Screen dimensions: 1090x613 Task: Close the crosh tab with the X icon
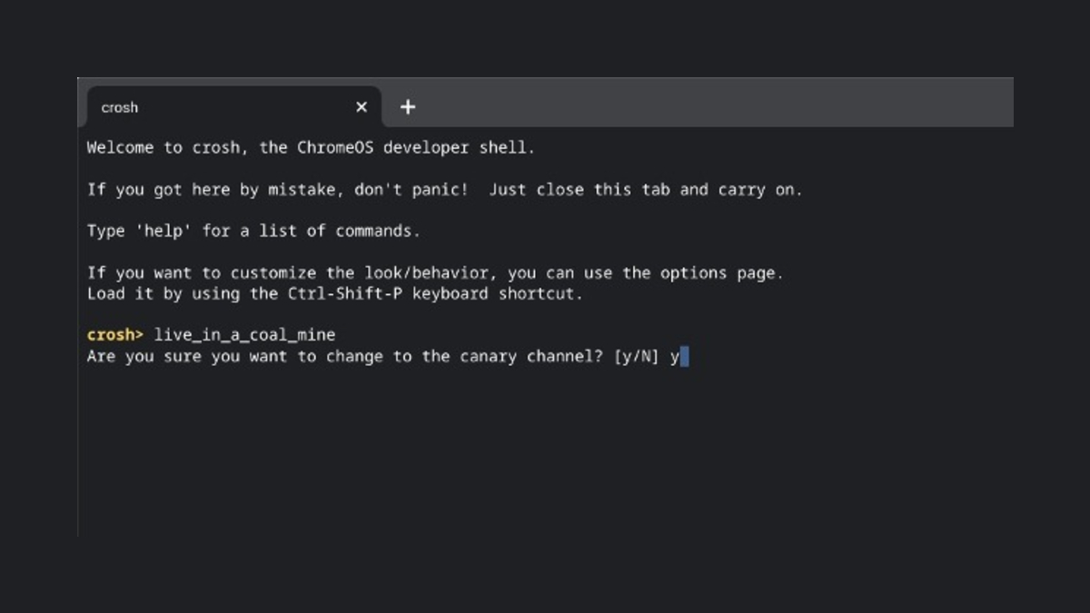[x=362, y=107]
